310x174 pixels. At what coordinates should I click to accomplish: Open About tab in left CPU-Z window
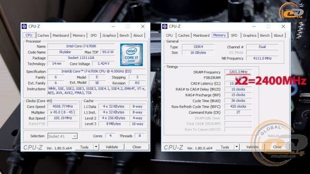coord(138,35)
